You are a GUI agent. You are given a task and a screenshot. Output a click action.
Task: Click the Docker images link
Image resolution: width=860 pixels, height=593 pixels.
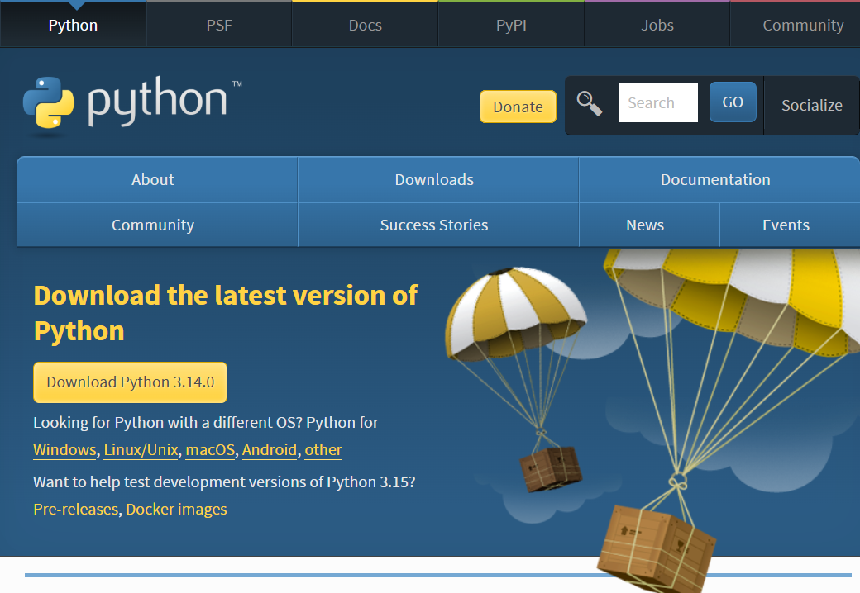[x=176, y=510]
